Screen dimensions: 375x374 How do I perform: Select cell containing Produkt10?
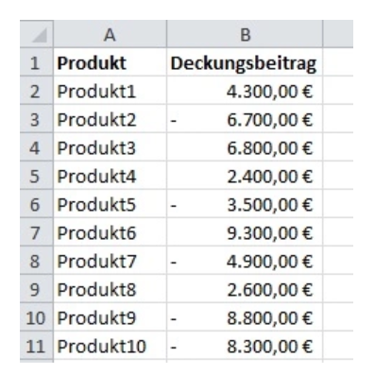[x=110, y=346]
